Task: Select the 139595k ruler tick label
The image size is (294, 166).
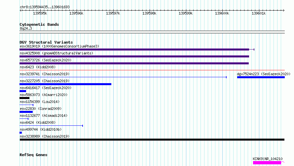Action: (40, 13)
